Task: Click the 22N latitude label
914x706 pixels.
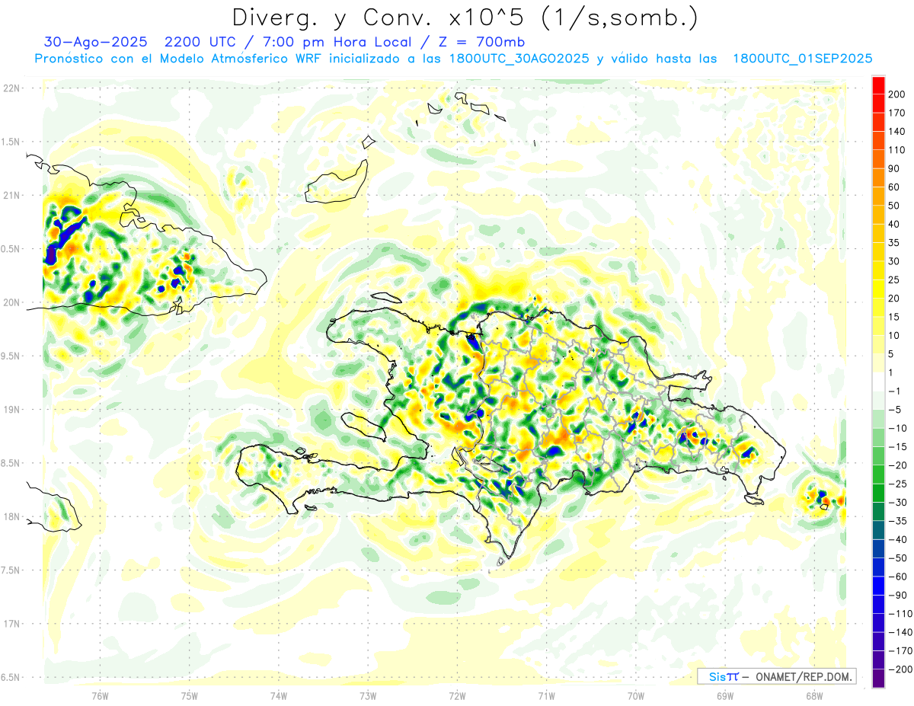Action: (11, 88)
